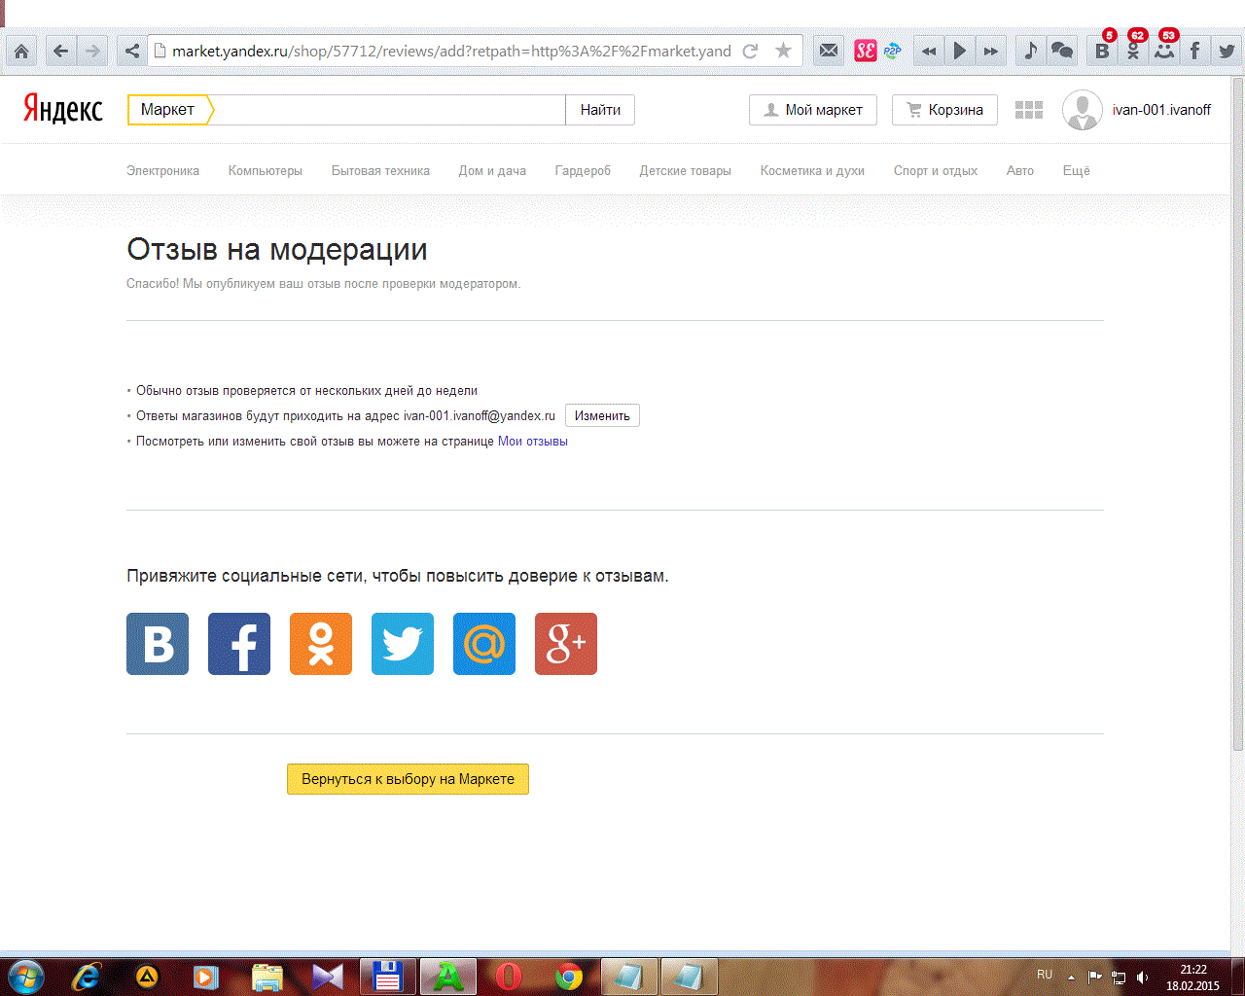The height and width of the screenshot is (996, 1245).
Task: Focus the Market search input field
Action: click(x=389, y=110)
